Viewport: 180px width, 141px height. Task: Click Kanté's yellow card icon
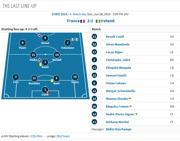pyautogui.click(x=41, y=64)
